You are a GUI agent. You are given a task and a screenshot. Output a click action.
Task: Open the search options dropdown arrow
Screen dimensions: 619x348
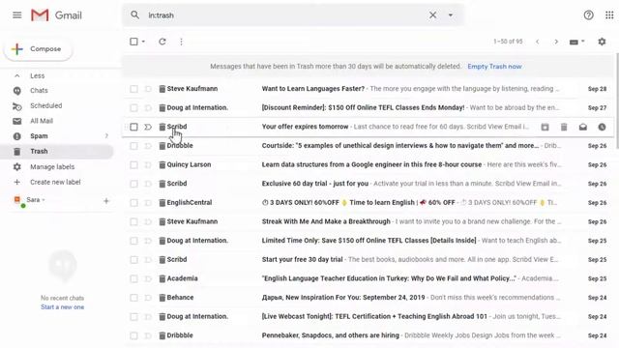(x=451, y=15)
